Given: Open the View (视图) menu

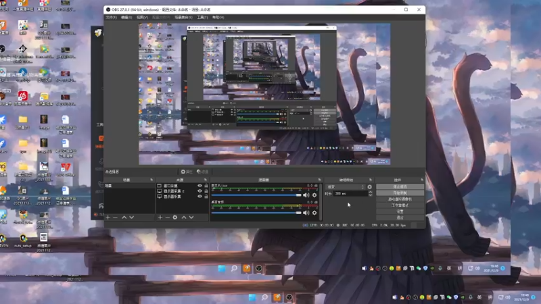Looking at the screenshot, I should click(x=142, y=18).
